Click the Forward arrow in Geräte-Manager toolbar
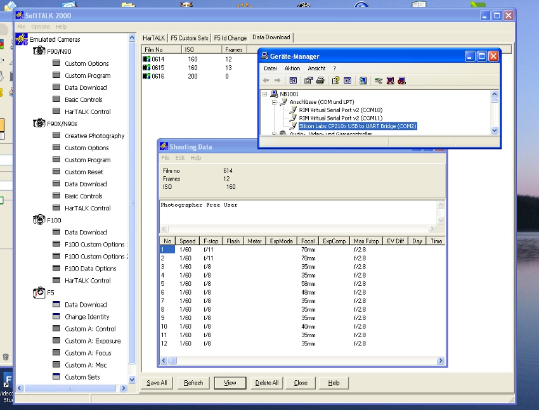 (277, 80)
